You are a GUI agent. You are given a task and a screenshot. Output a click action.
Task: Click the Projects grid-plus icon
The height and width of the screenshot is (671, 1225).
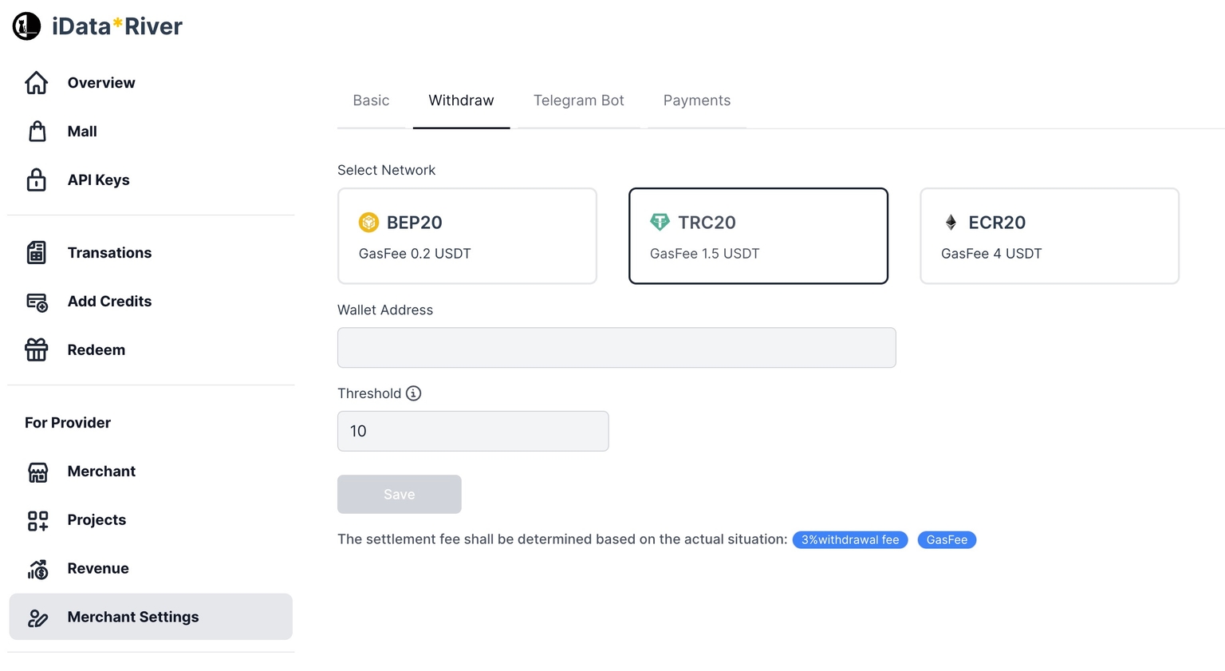click(37, 520)
